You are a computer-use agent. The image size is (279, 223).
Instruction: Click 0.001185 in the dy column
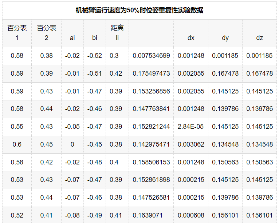225,56
